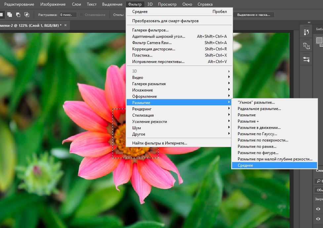Viewport: 323px width, 228px height.
Task: Click the Выделение и маска button
Action: [x=254, y=15]
